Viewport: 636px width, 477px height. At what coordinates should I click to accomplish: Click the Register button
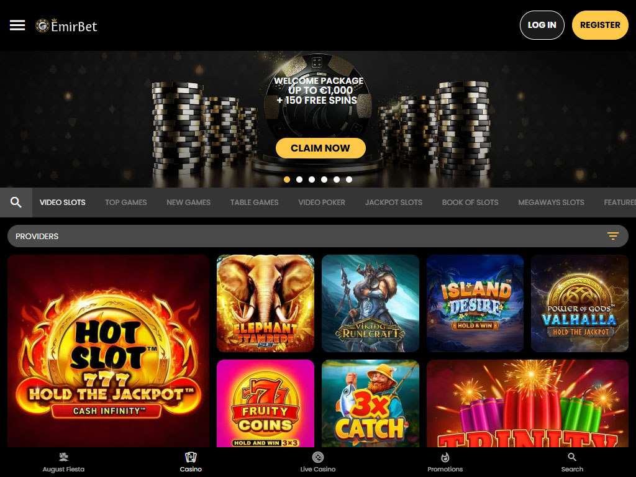coord(600,25)
